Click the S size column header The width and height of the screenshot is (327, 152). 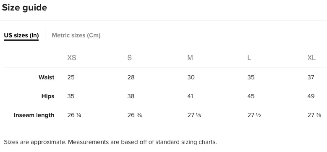[130, 58]
